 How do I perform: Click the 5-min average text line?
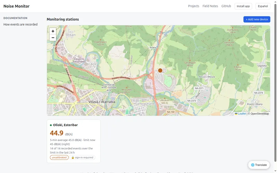(x=73, y=142)
